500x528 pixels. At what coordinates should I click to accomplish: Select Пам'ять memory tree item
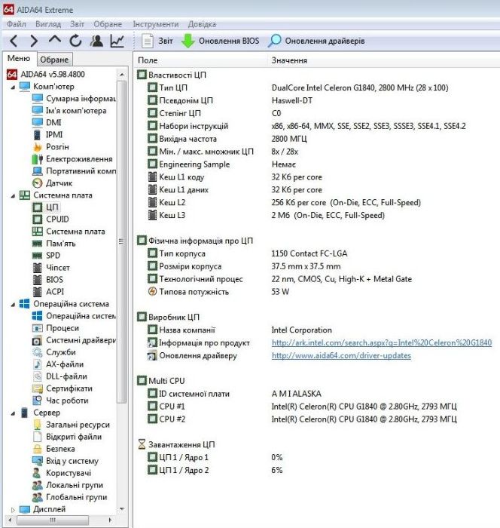pos(53,244)
